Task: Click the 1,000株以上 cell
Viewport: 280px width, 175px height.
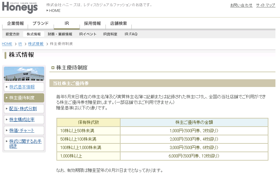Action: coord(88,156)
